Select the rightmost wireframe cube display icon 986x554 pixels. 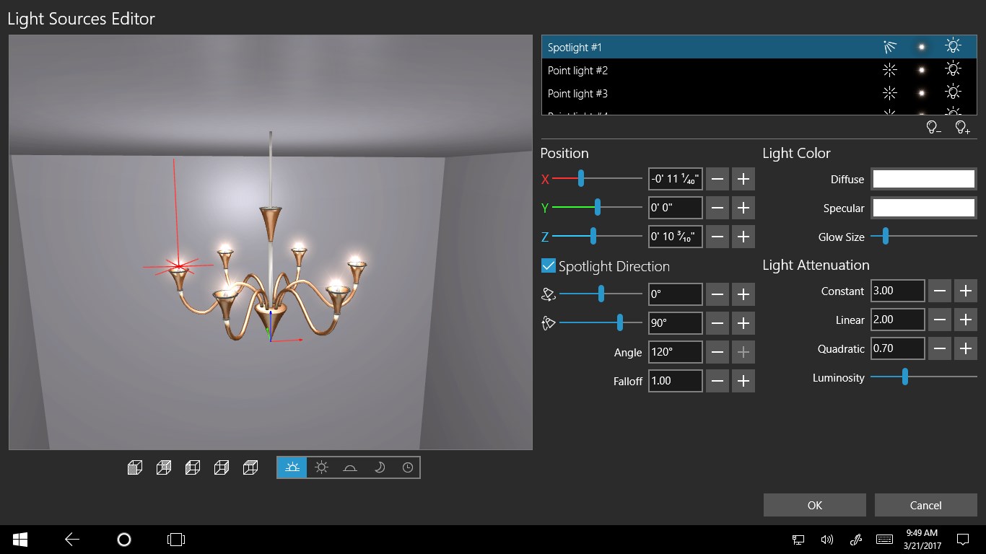point(250,467)
